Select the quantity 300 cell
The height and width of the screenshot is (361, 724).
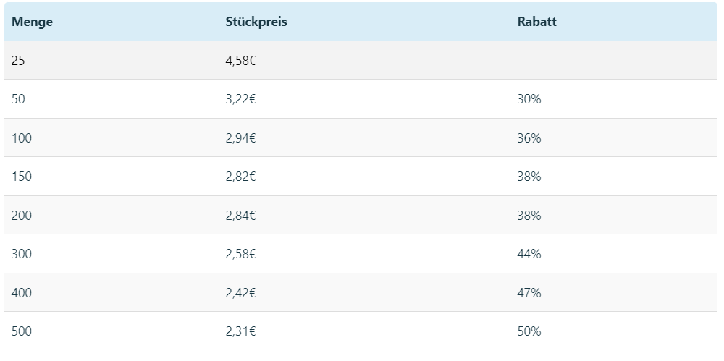(x=22, y=253)
